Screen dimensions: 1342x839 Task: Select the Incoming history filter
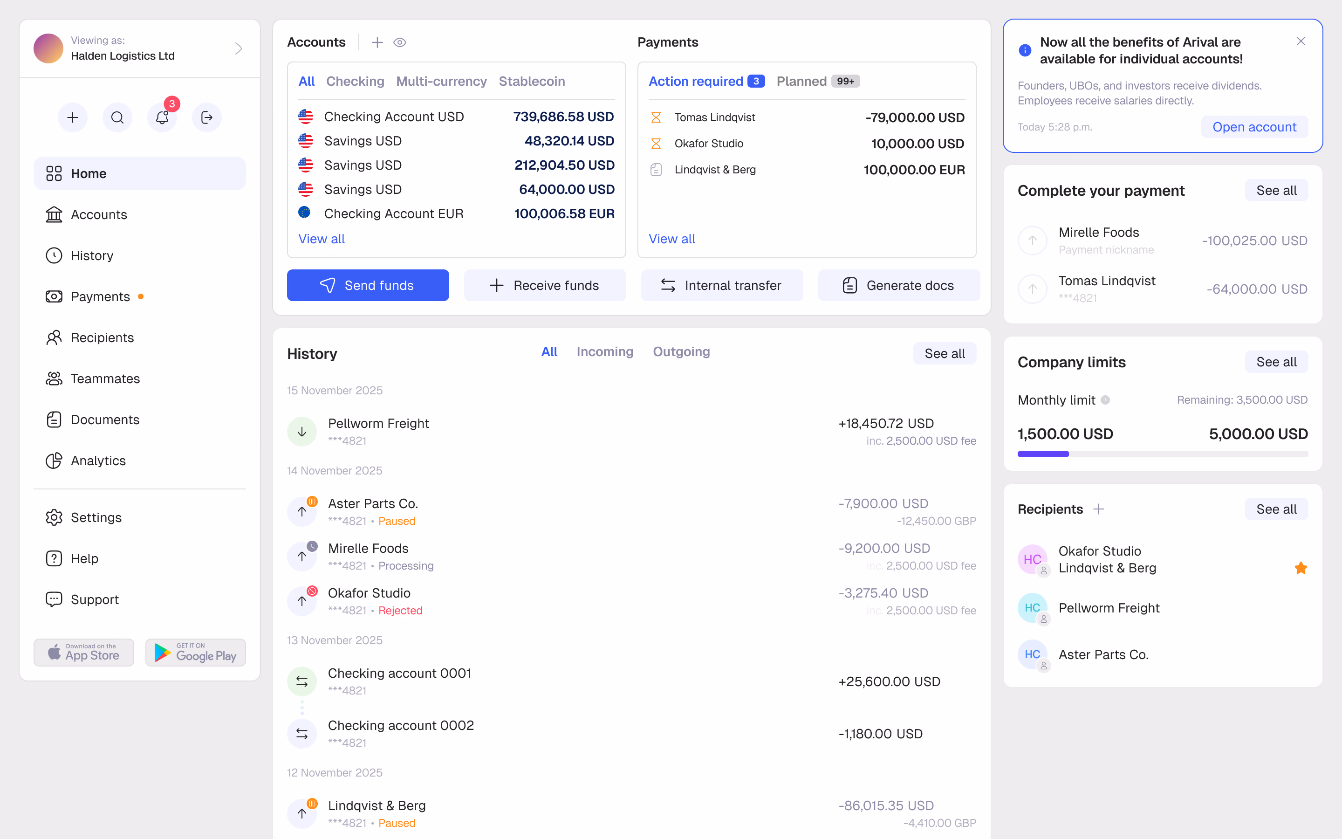coord(604,352)
